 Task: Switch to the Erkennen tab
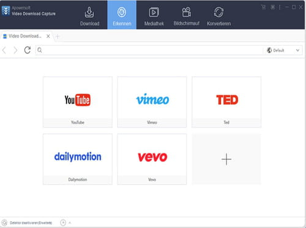pyautogui.click(x=122, y=15)
